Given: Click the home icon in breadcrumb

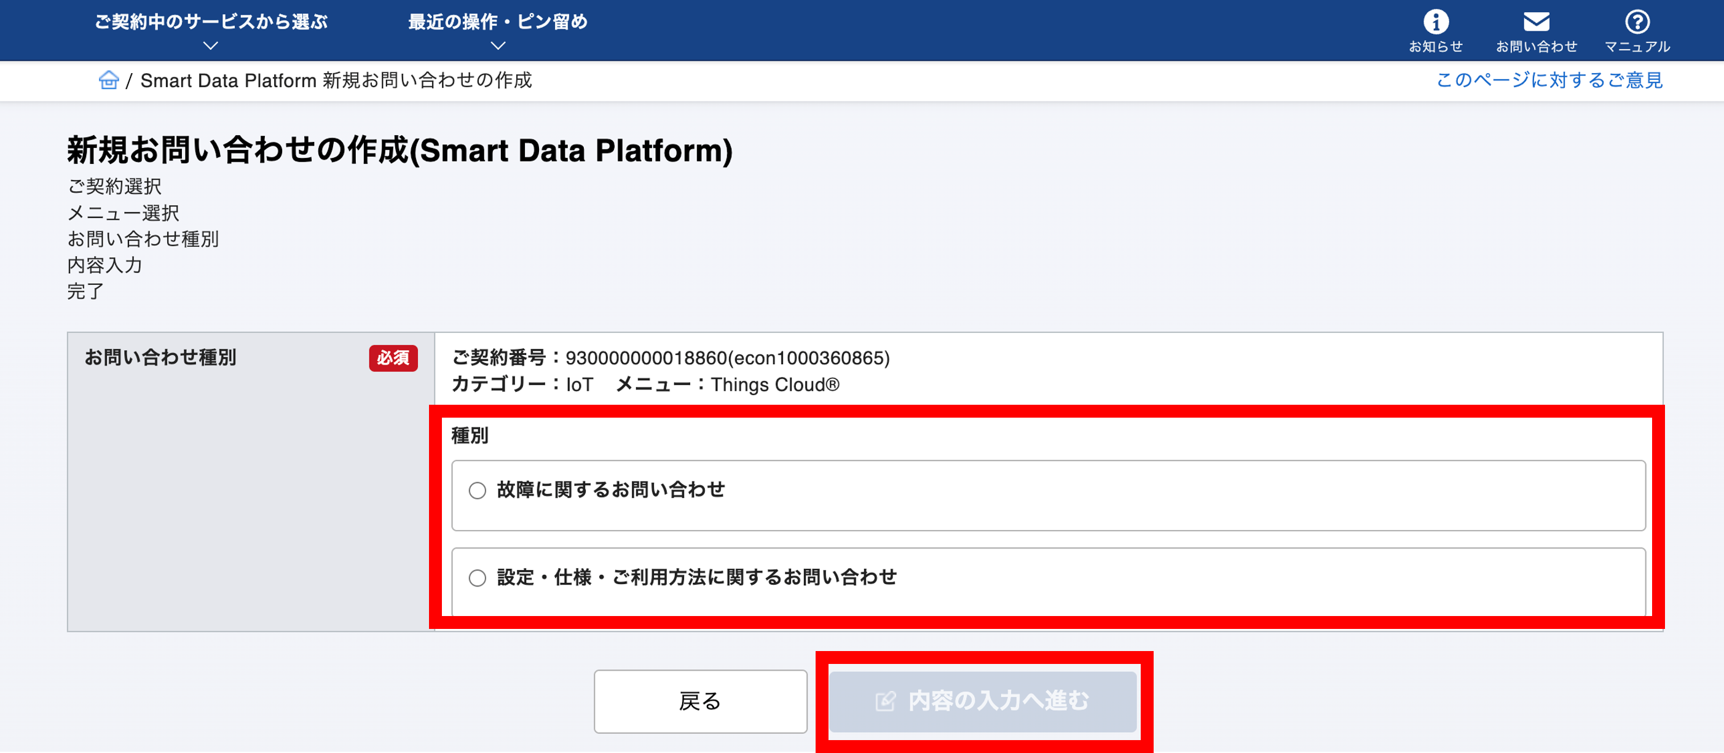Looking at the screenshot, I should coord(108,80).
